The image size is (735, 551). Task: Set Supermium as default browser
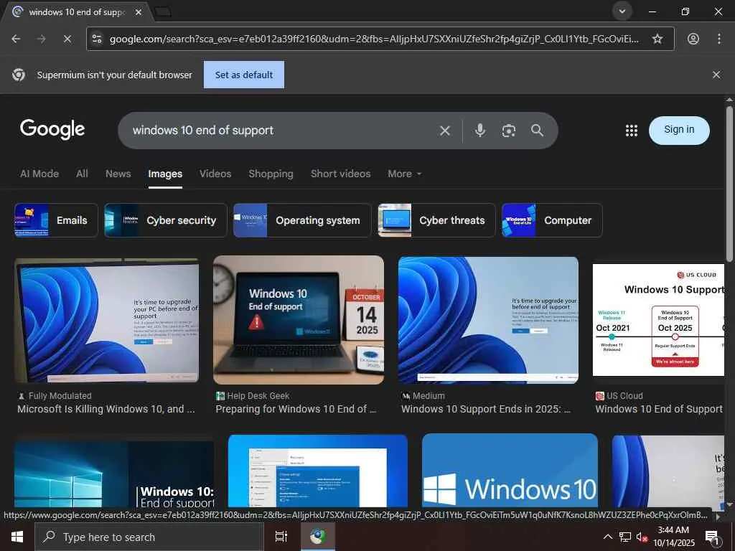pos(244,75)
